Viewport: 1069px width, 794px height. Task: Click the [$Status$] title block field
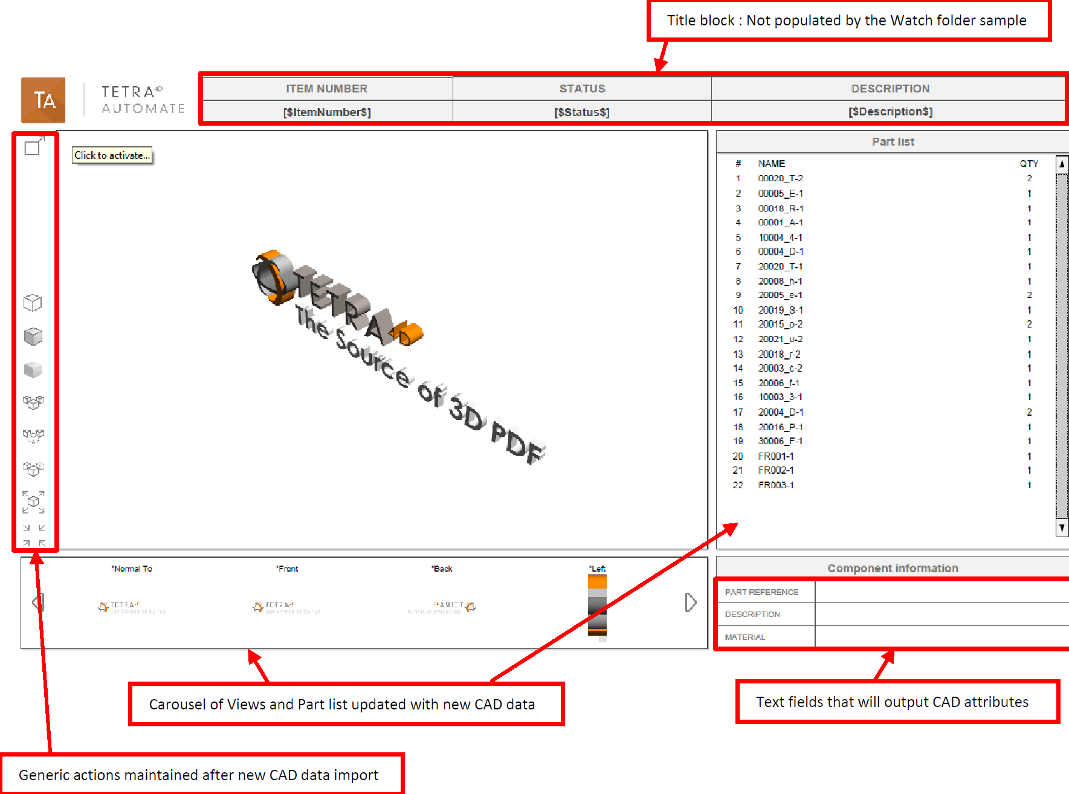[x=582, y=112]
